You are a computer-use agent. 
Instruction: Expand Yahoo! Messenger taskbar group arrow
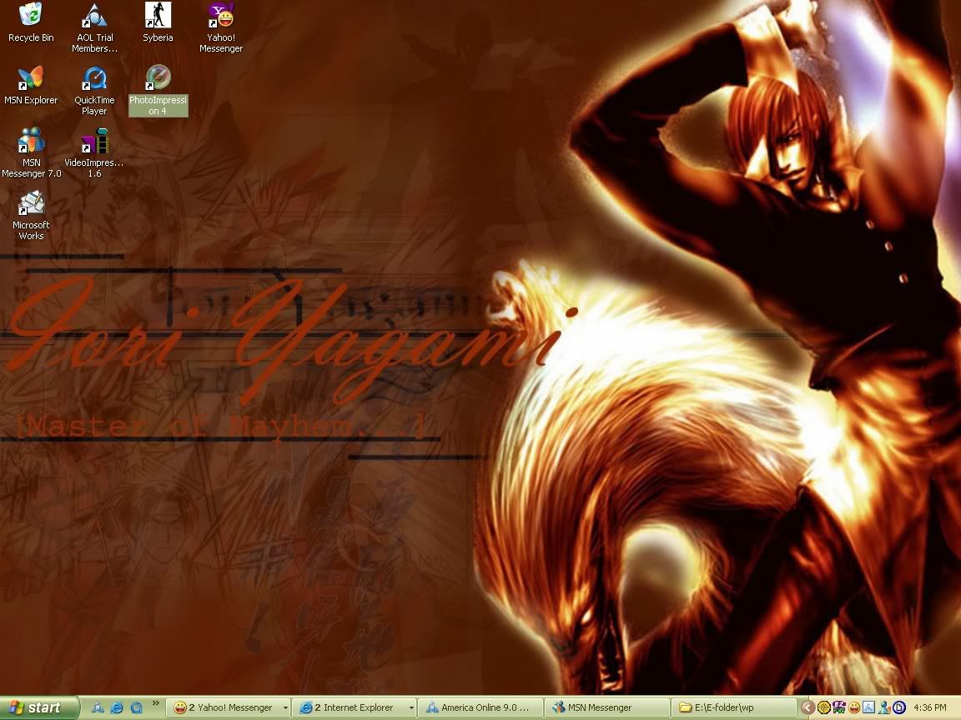285,707
